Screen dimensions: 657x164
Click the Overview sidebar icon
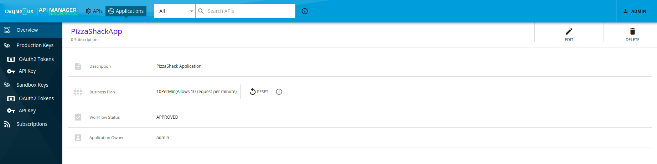point(7,30)
